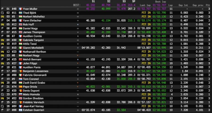Viewport: 212px width, 113px height.
Task: Select driver Tom Coronel's name
Action: point(31,79)
